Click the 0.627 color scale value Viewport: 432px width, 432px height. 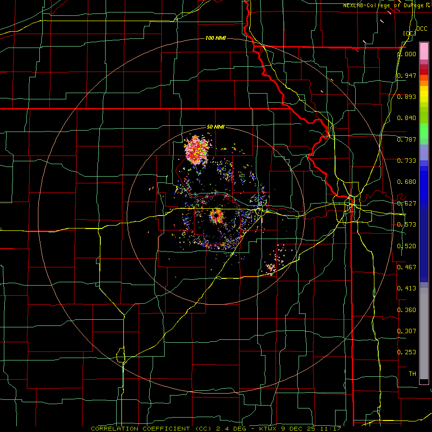pos(407,204)
